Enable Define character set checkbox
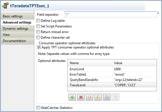Screen dimensions: 162x112 tap(38, 38)
